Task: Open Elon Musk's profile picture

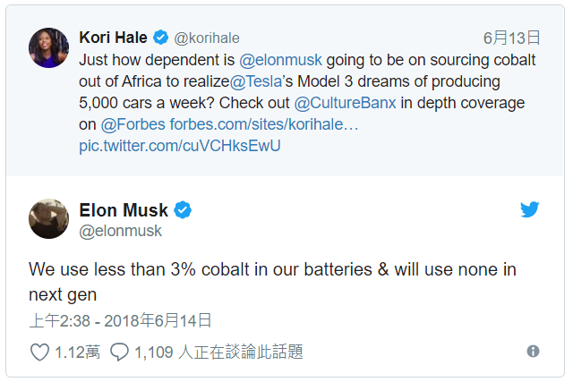Action: pyautogui.click(x=49, y=219)
